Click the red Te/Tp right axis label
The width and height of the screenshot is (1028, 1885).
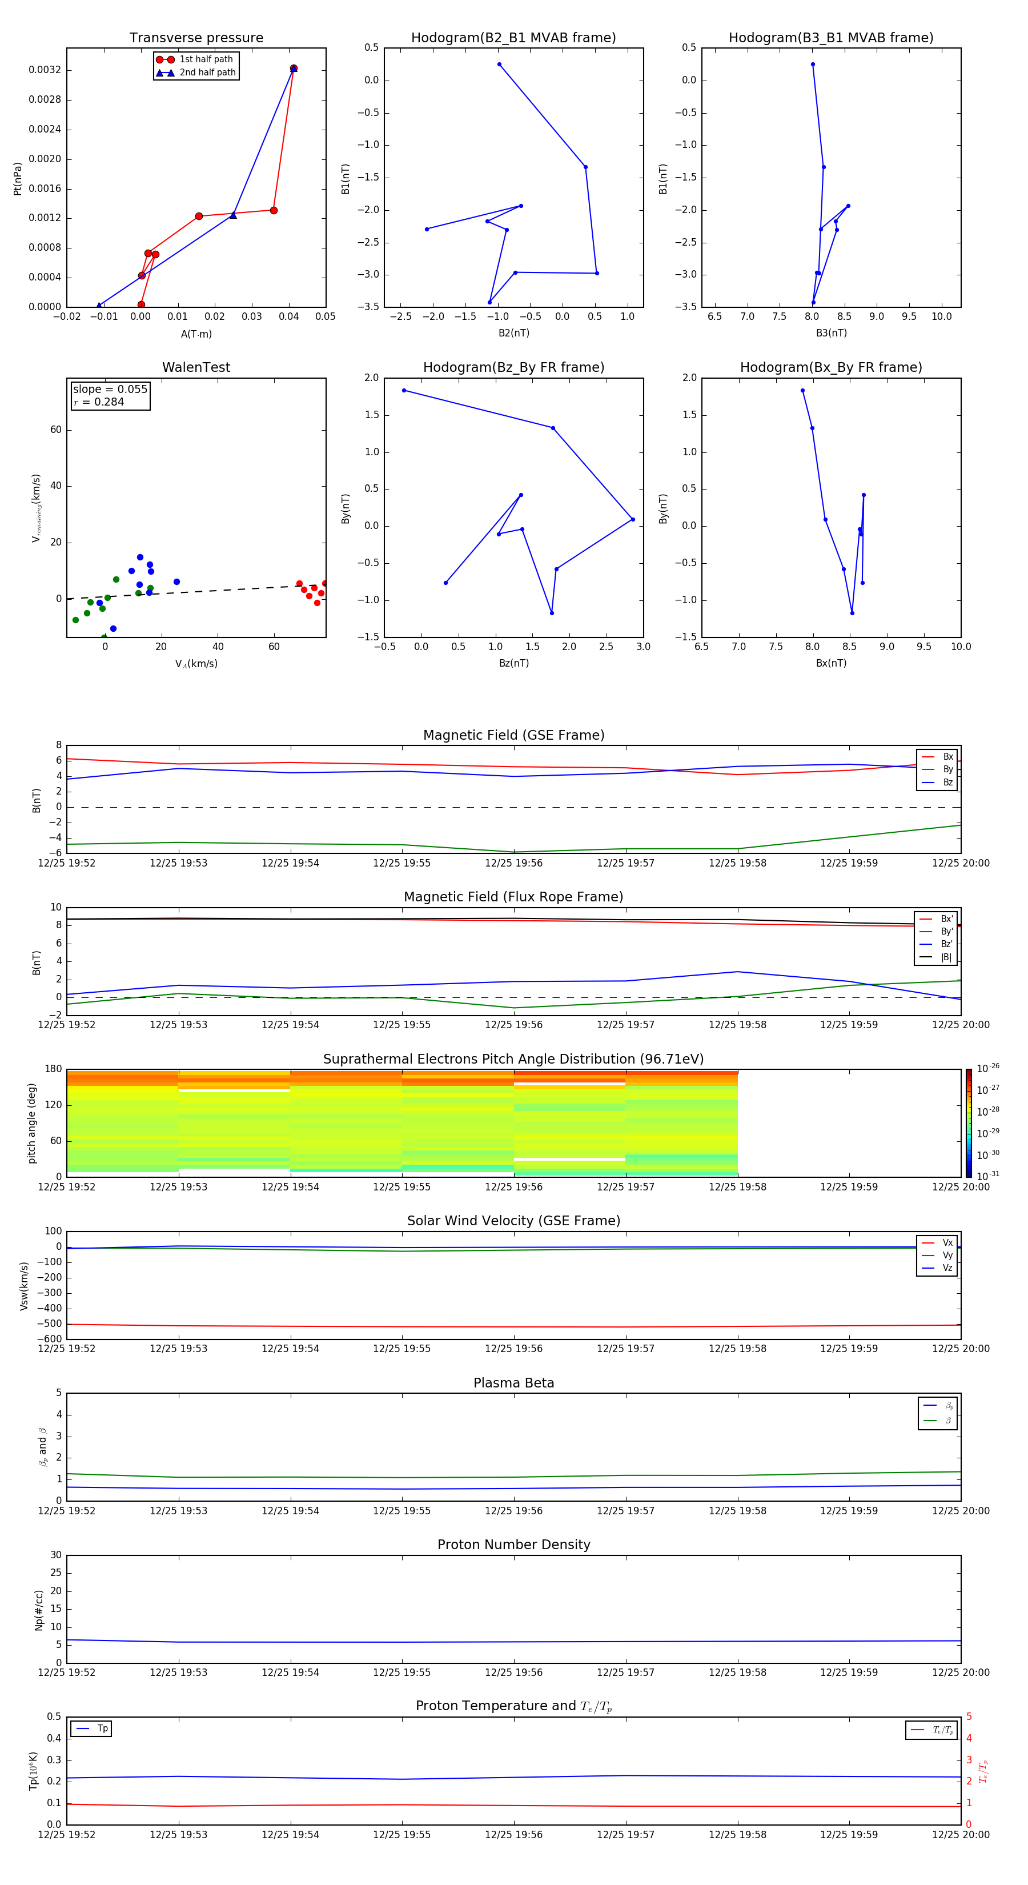click(x=983, y=1771)
